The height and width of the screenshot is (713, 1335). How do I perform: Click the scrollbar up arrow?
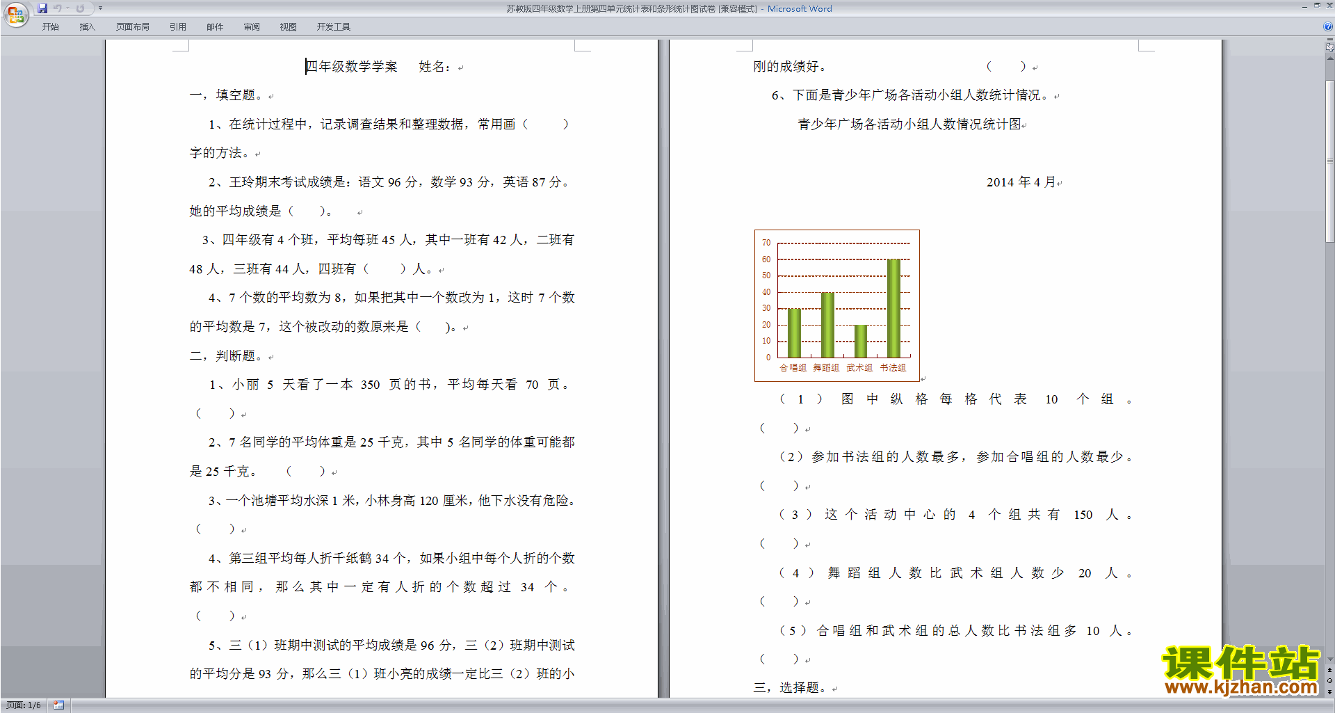click(x=1330, y=58)
